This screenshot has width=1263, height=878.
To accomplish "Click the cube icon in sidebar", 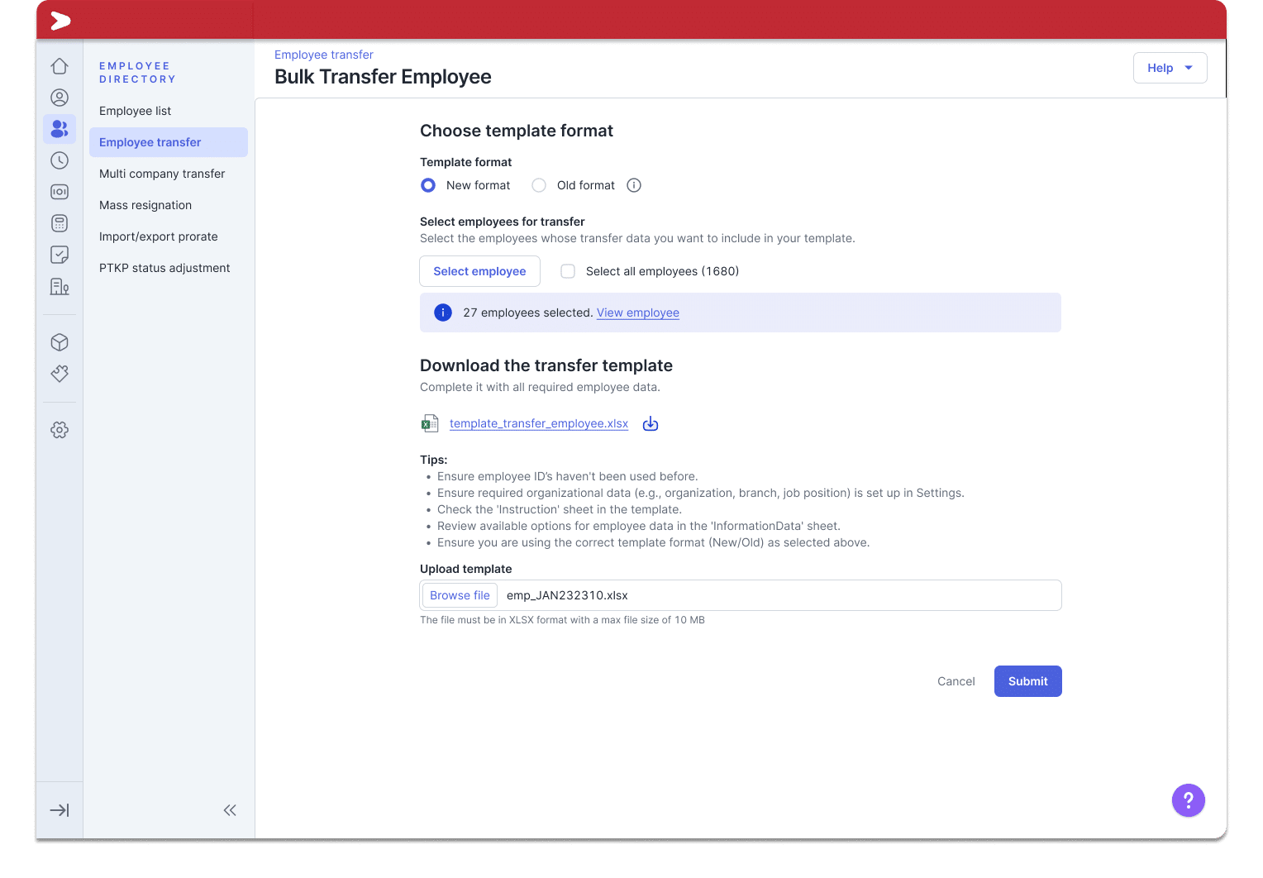I will [60, 342].
